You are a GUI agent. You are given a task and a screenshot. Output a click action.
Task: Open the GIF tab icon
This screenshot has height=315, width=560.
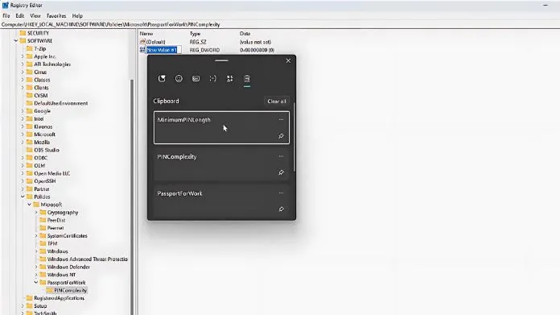[x=196, y=79]
